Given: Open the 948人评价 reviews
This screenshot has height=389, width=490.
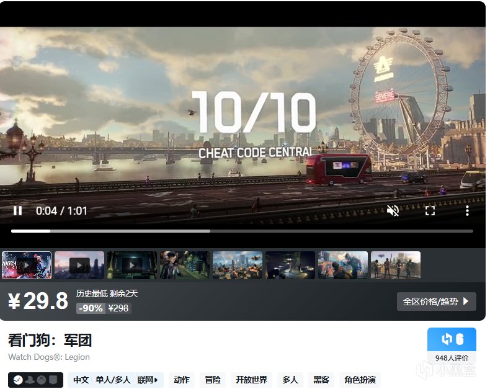Looking at the screenshot, I should [x=452, y=358].
